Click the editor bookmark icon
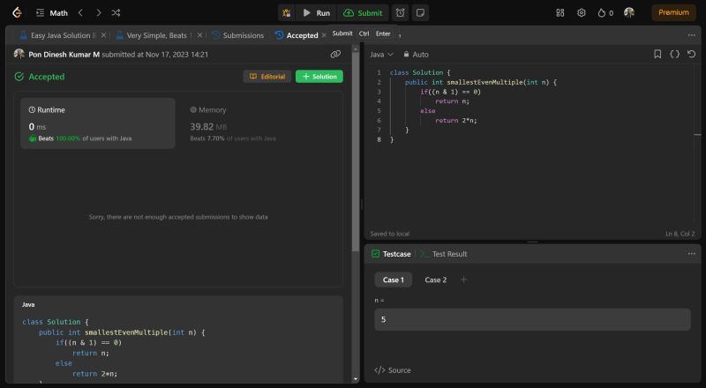706x388 pixels. tap(657, 55)
